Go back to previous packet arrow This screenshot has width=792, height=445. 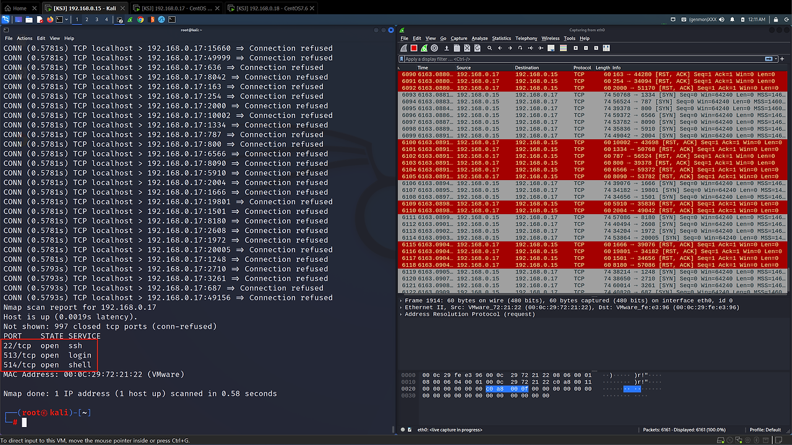tap(500, 48)
